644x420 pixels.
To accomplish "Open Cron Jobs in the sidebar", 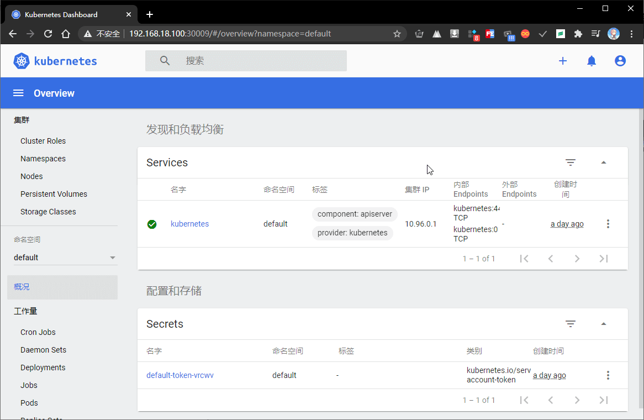I will tap(38, 332).
